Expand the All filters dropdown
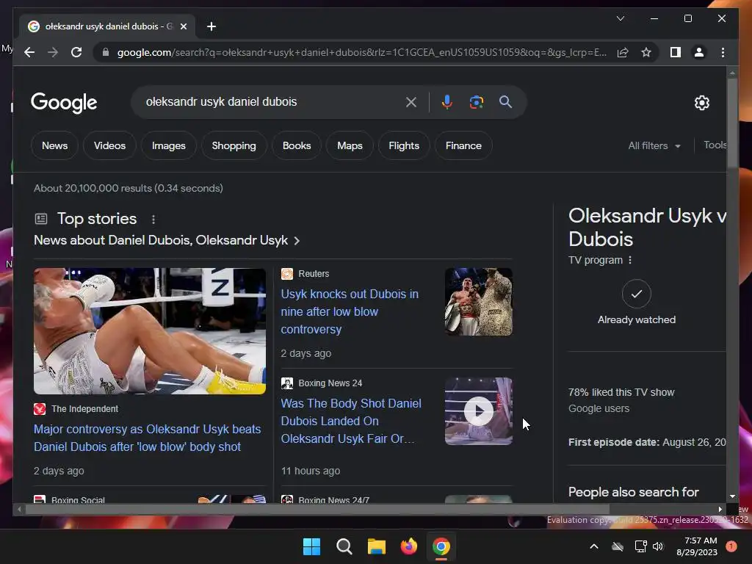This screenshot has width=752, height=564. [654, 146]
